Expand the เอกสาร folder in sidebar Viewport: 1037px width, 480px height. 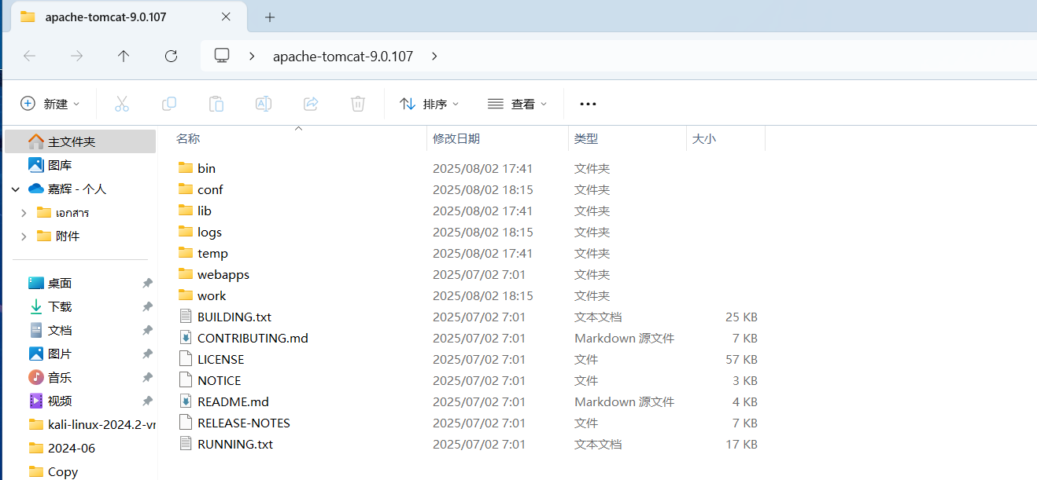(24, 212)
